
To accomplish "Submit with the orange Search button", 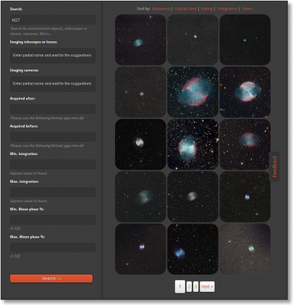I will [51, 278].
